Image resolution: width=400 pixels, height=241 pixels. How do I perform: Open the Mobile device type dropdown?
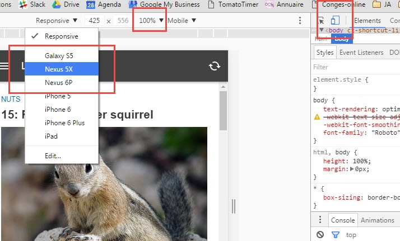pyautogui.click(x=182, y=21)
